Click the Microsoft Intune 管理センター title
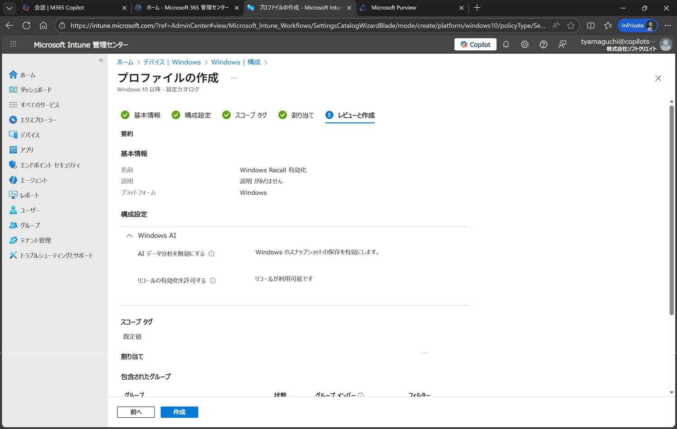The height and width of the screenshot is (429, 677). click(81, 45)
